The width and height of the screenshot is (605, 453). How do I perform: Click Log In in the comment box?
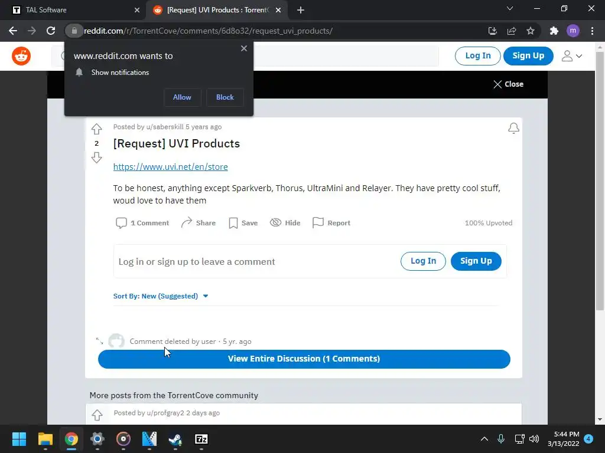point(423,261)
